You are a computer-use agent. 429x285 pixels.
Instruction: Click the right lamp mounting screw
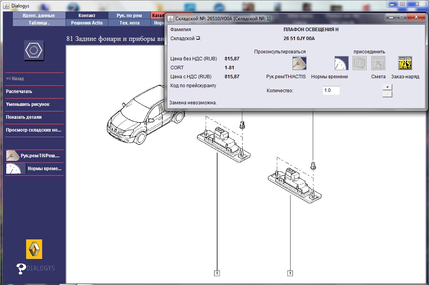tap(313, 165)
